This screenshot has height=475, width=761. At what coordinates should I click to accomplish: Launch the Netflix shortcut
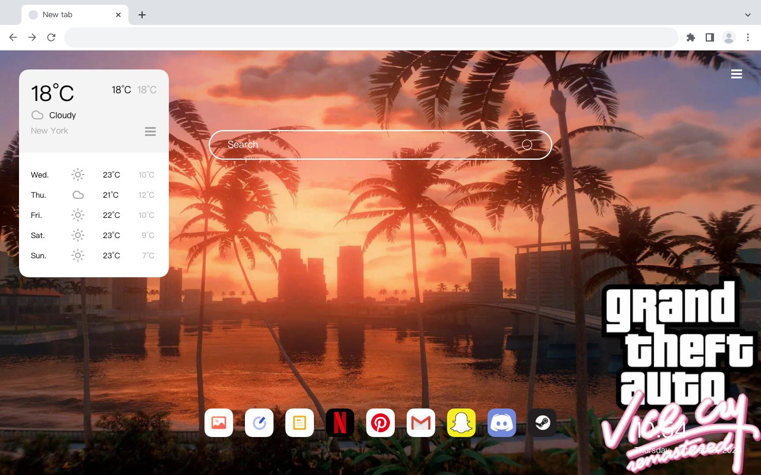[x=340, y=423]
